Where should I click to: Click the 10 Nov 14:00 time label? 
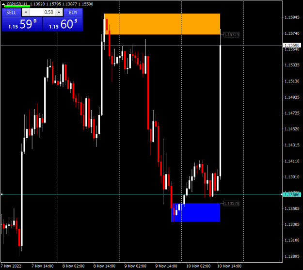click(229, 266)
